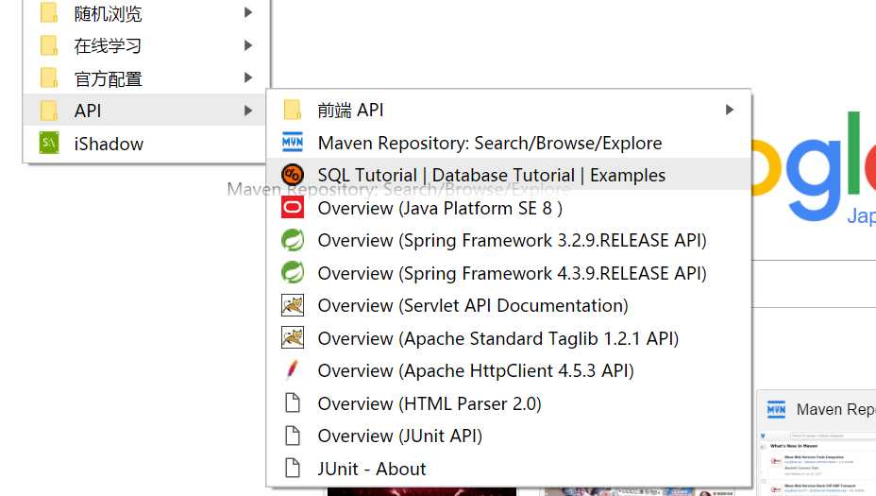
Task: Open the 随机浏览 bookmark folder
Action: point(146,13)
